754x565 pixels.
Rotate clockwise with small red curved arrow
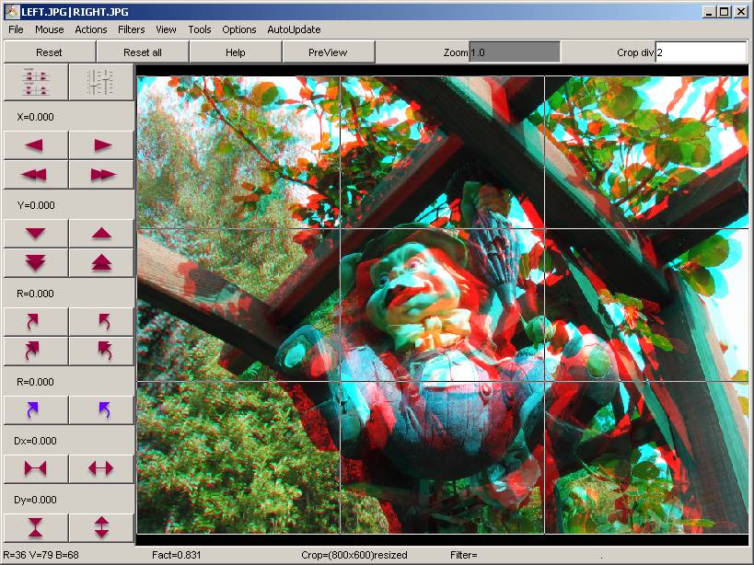coord(36,321)
